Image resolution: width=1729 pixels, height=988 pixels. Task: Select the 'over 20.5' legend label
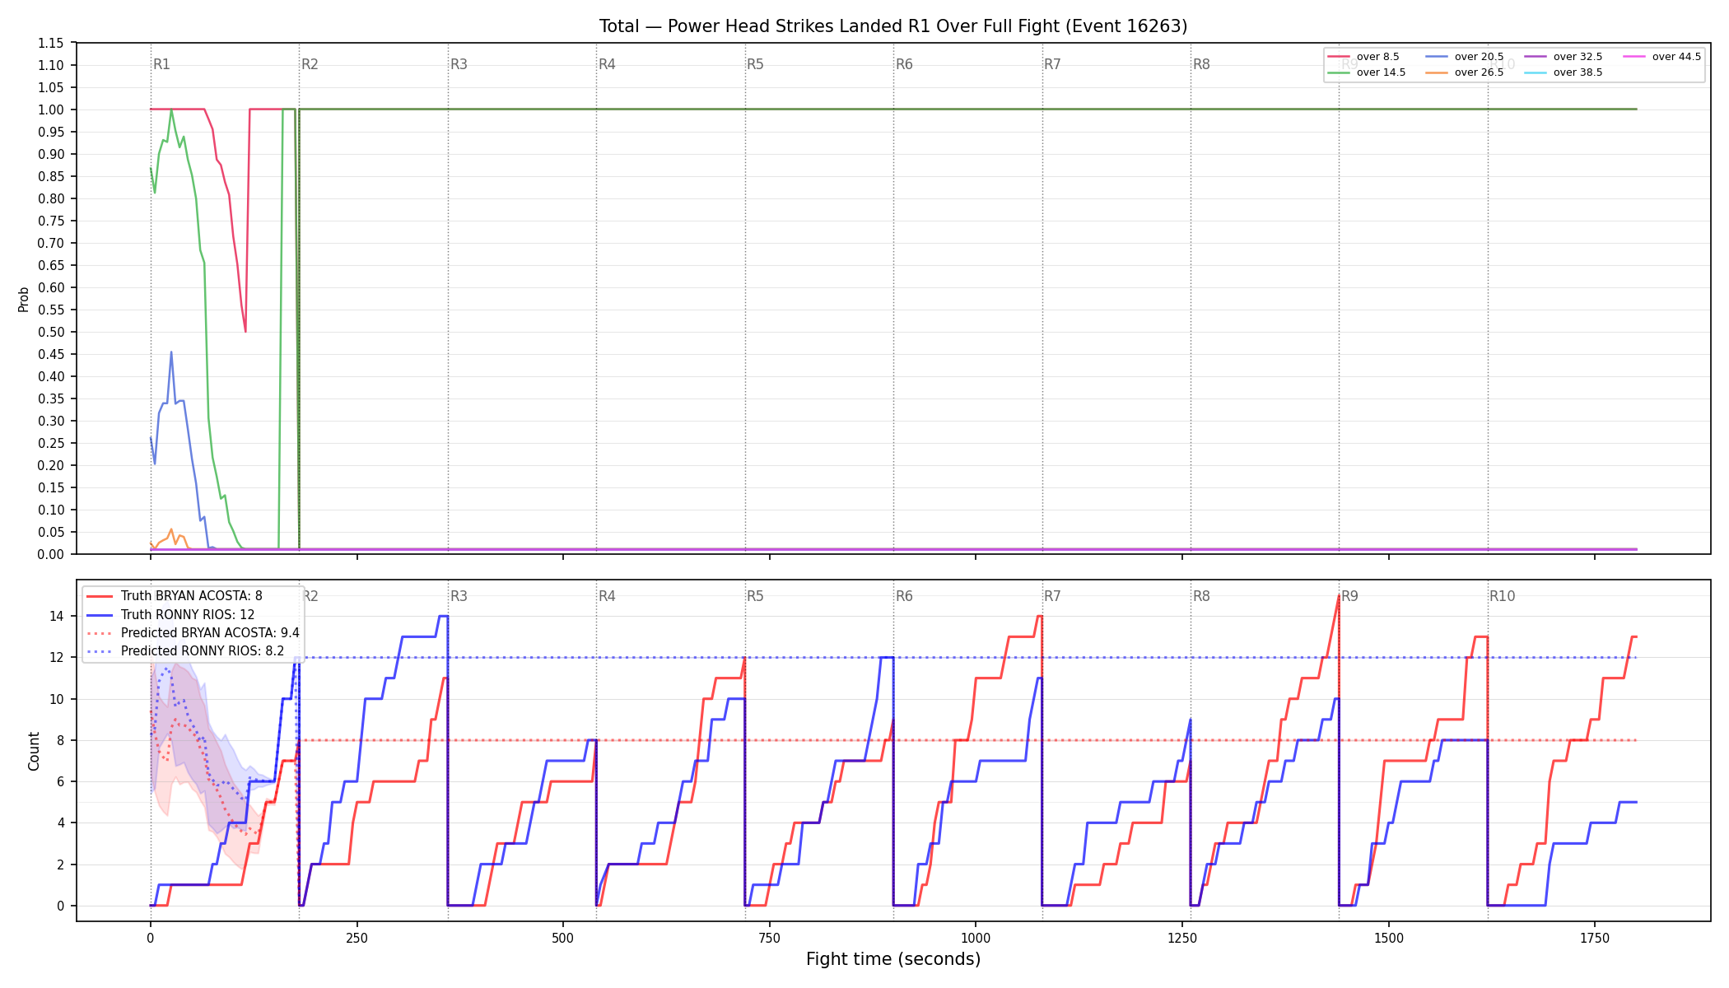tap(1479, 57)
